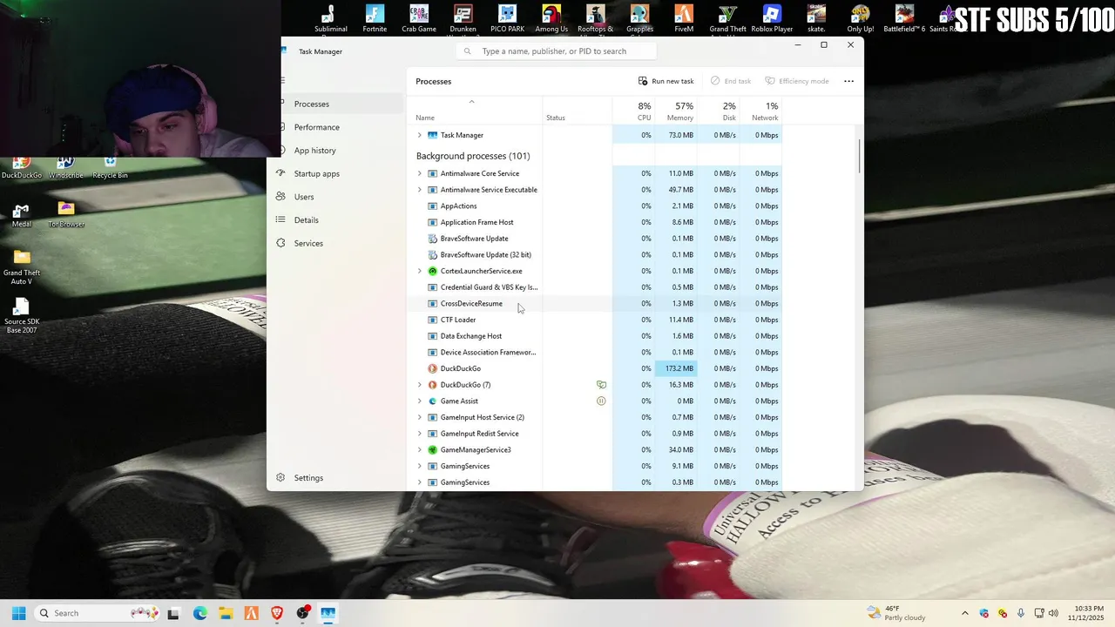Screen dimensions: 1115x627
Task: Expand the Antimalware Core Service row
Action: pyautogui.click(x=419, y=173)
